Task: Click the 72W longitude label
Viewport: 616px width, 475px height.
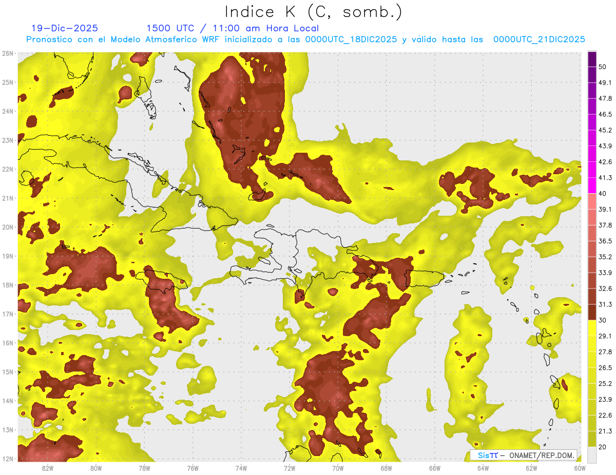Action: click(290, 468)
